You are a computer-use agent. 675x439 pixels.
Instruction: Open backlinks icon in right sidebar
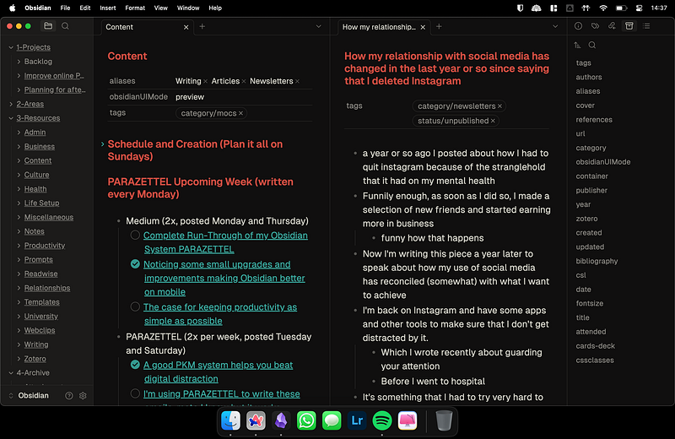tap(612, 26)
